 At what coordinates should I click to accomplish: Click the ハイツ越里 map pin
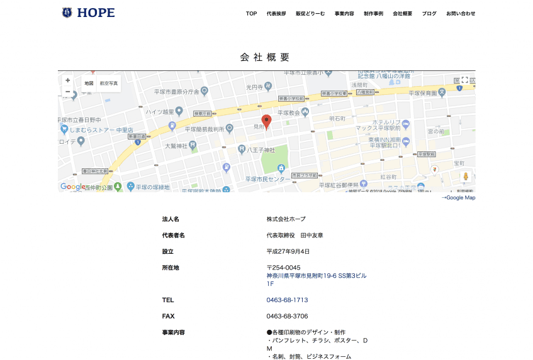click(179, 111)
